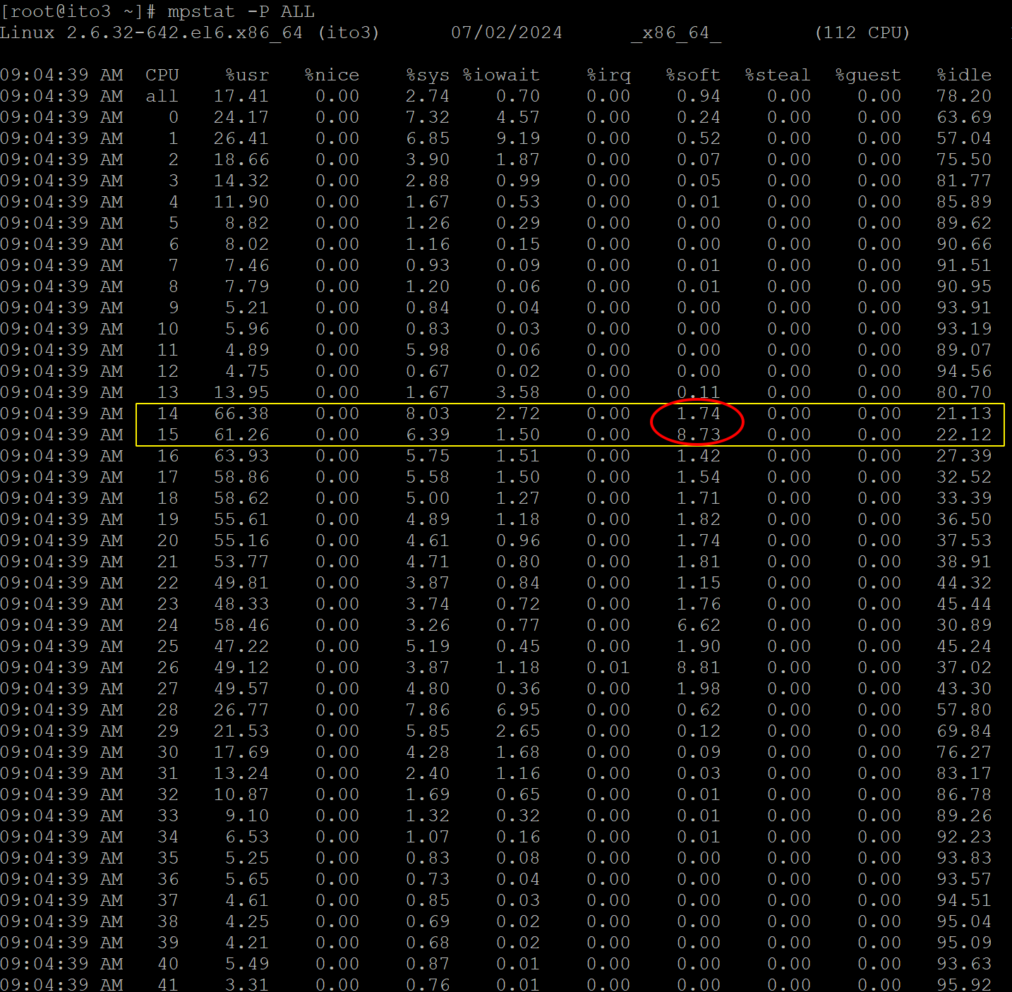
Task: Click the %idle value '83.17' for CPU 31
Action: [964, 773]
